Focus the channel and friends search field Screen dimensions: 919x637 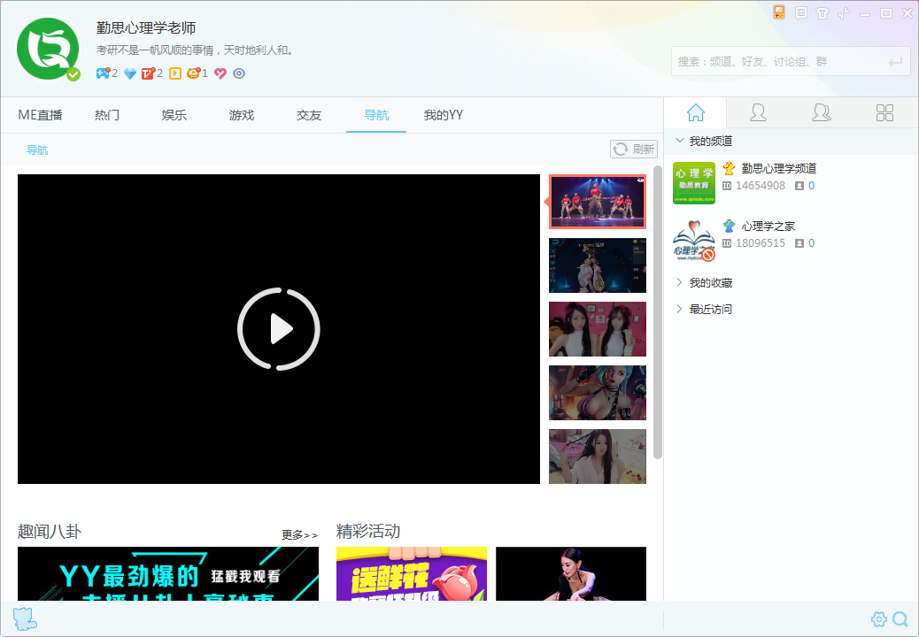[791, 61]
